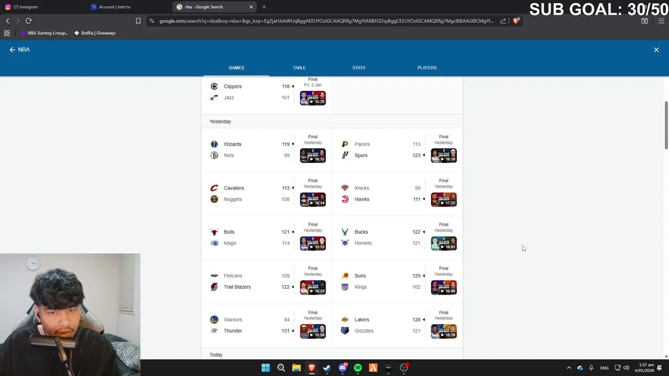Screen dimensions: 669x376
Task: Reload the page
Action: (28, 21)
